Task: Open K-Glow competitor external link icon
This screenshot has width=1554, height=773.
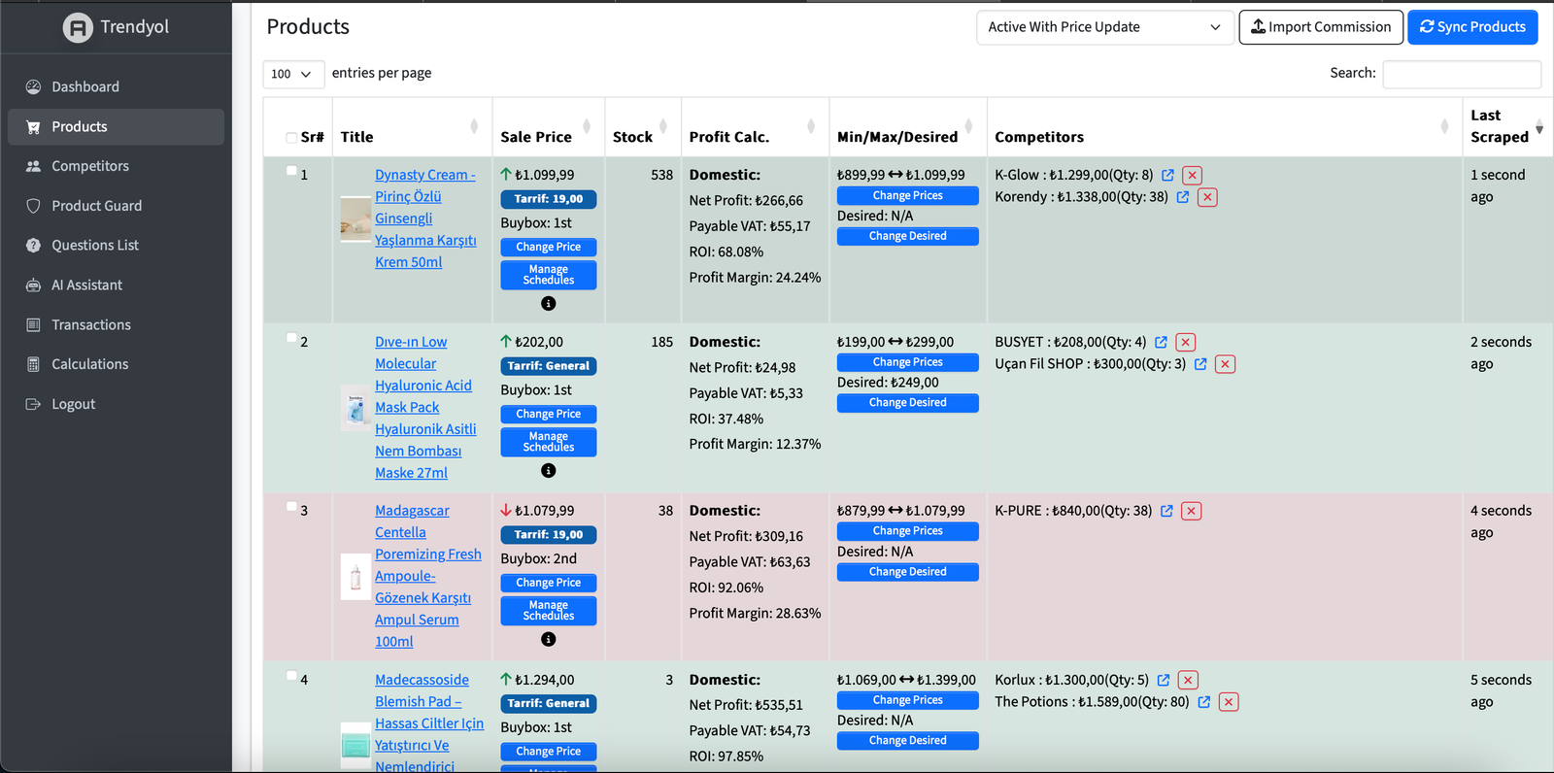Action: pos(1167,176)
